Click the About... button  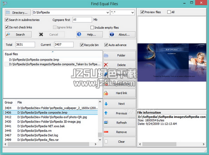point(122,34)
